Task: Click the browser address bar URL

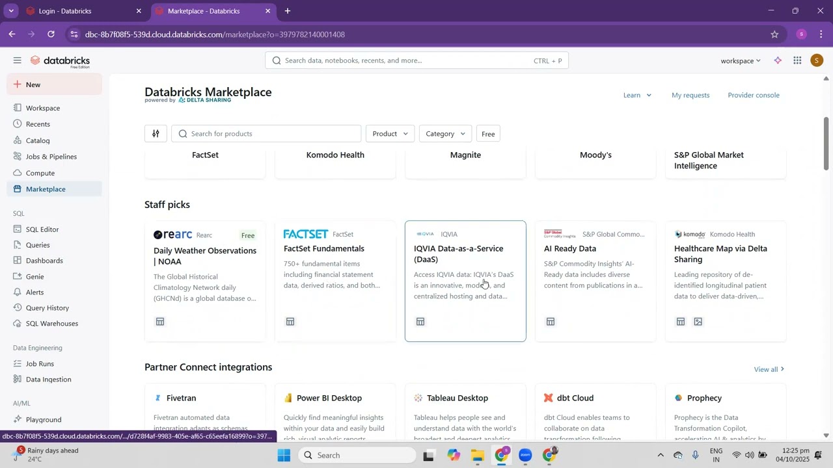Action: tap(215, 34)
